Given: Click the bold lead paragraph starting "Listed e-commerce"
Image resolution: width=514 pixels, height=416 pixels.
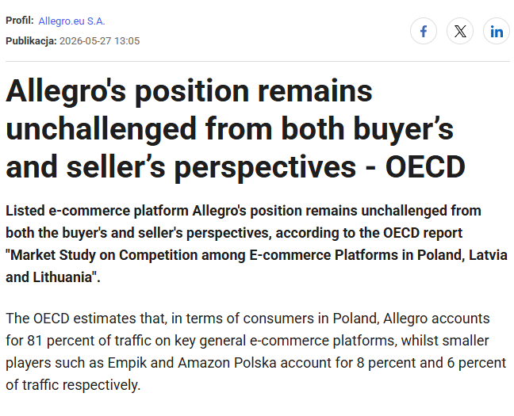Looking at the screenshot, I should pyautogui.click(x=256, y=244).
